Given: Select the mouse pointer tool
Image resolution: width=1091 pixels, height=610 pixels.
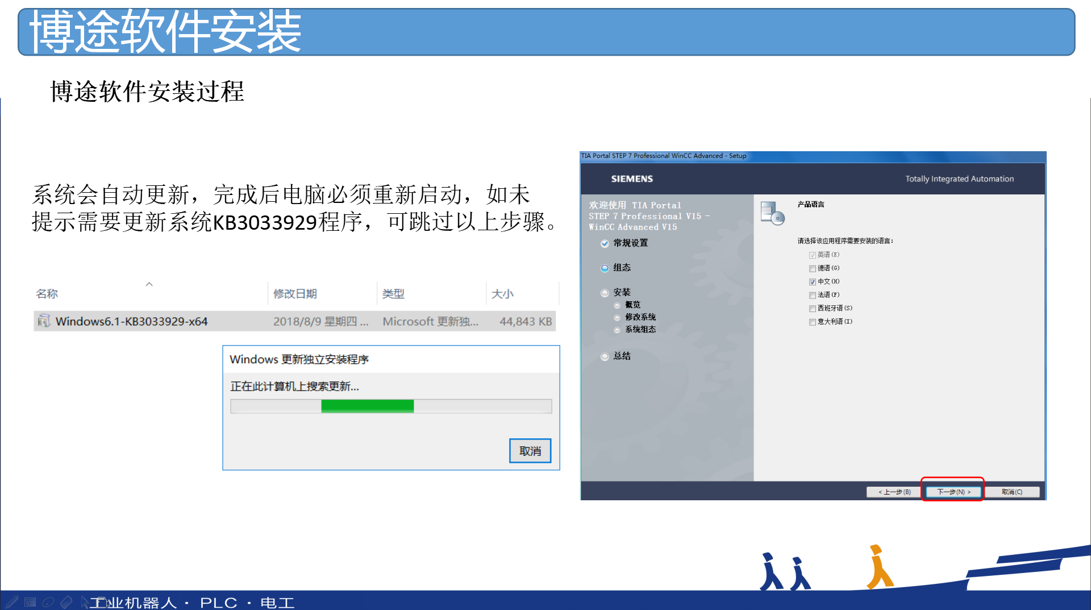Looking at the screenshot, I should tap(85, 602).
